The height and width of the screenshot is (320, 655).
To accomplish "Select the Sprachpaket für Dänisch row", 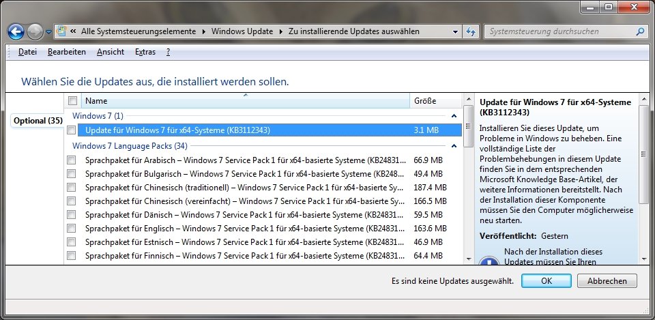I will [x=270, y=215].
